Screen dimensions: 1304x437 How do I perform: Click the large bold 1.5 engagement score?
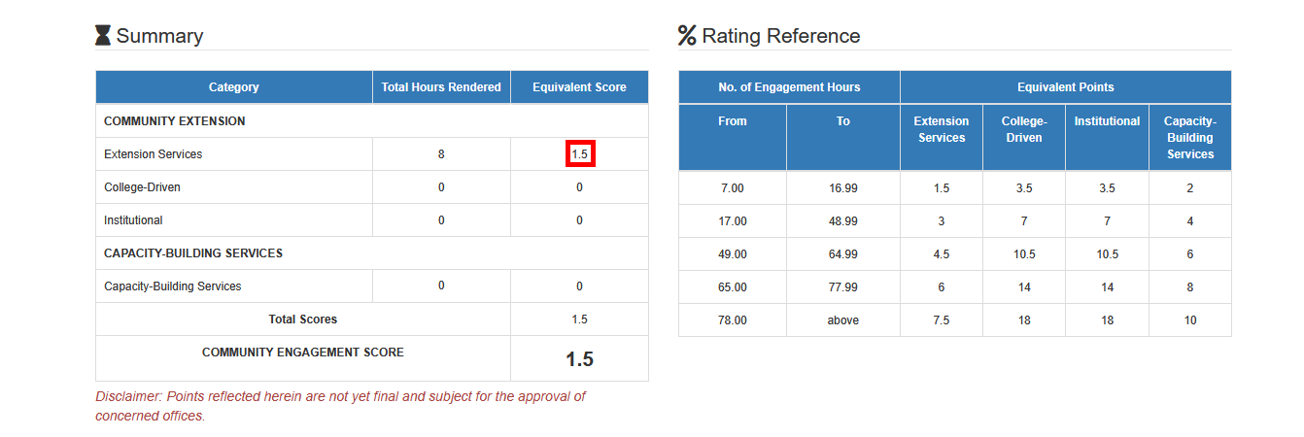point(579,359)
